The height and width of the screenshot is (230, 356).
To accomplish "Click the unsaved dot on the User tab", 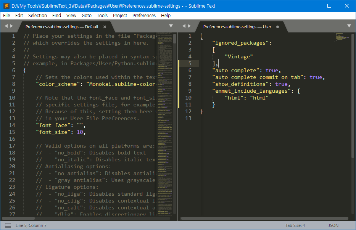I will (277, 27).
